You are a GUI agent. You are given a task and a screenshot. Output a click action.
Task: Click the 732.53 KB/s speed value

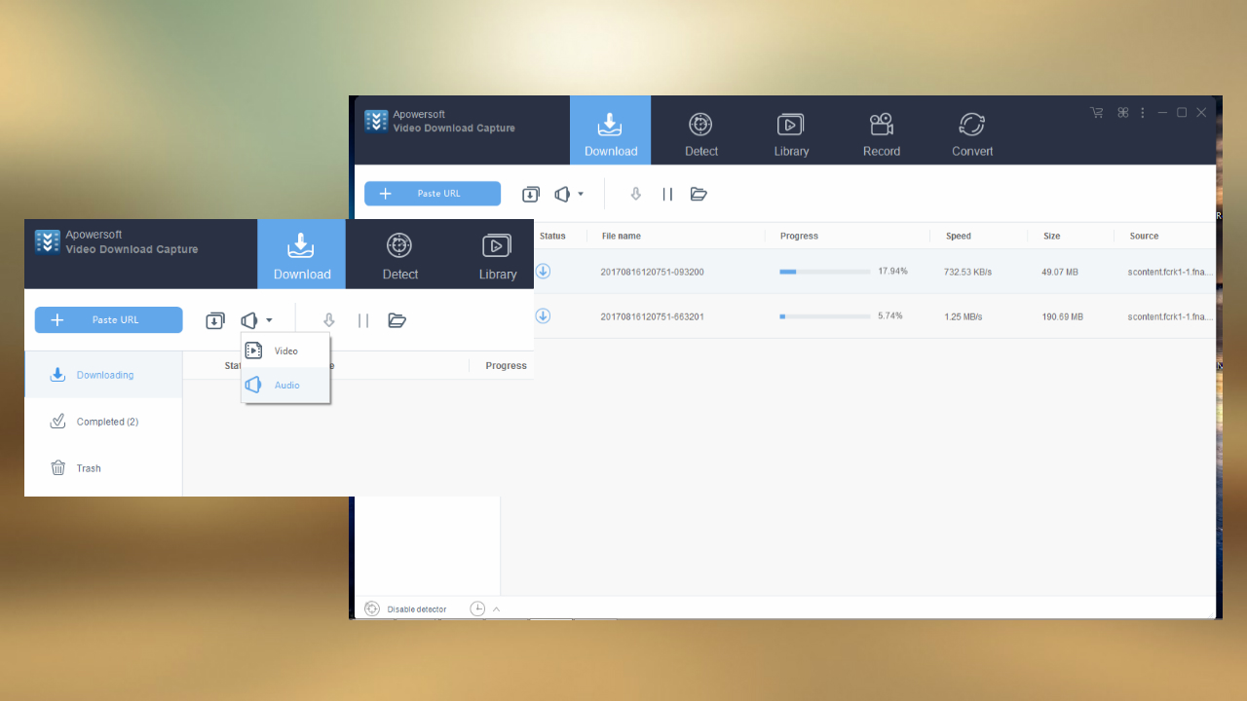click(x=968, y=272)
